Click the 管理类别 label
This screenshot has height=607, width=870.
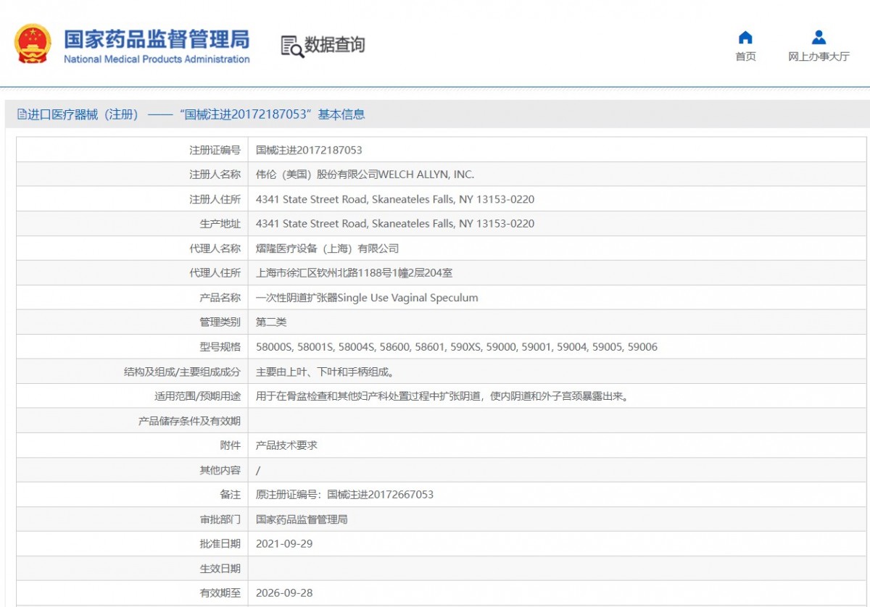click(x=220, y=322)
